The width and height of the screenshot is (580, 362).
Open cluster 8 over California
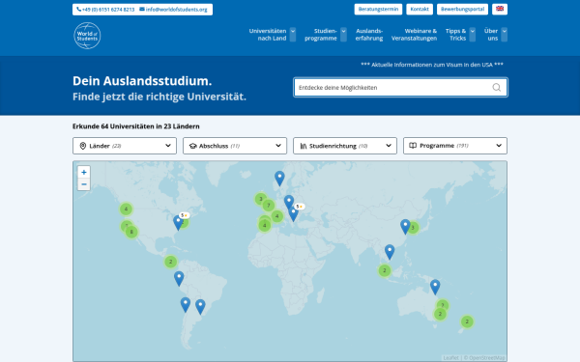[x=131, y=232]
